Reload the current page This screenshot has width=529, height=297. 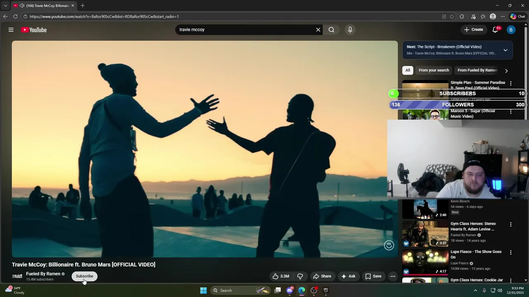point(15,16)
